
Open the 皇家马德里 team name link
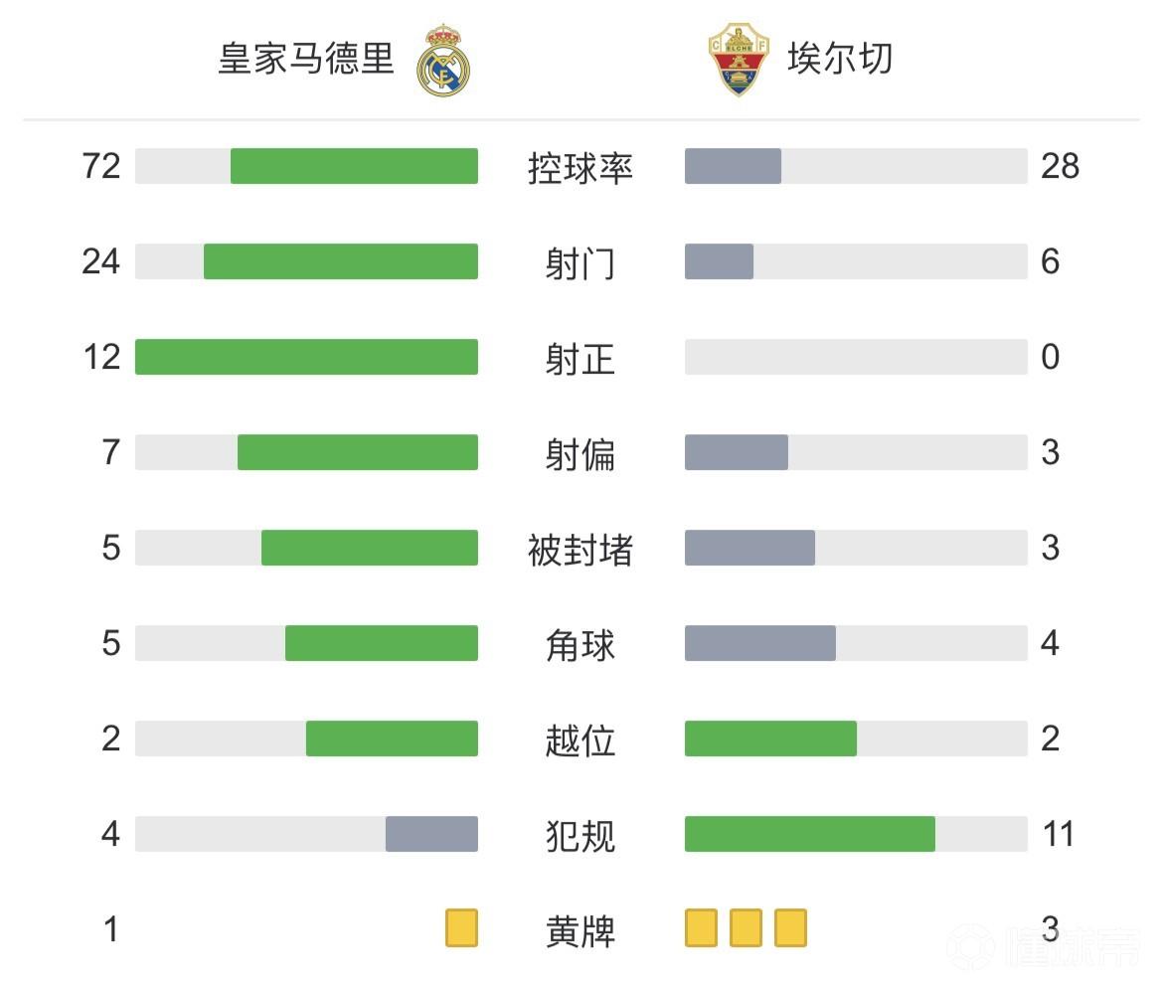click(x=306, y=58)
